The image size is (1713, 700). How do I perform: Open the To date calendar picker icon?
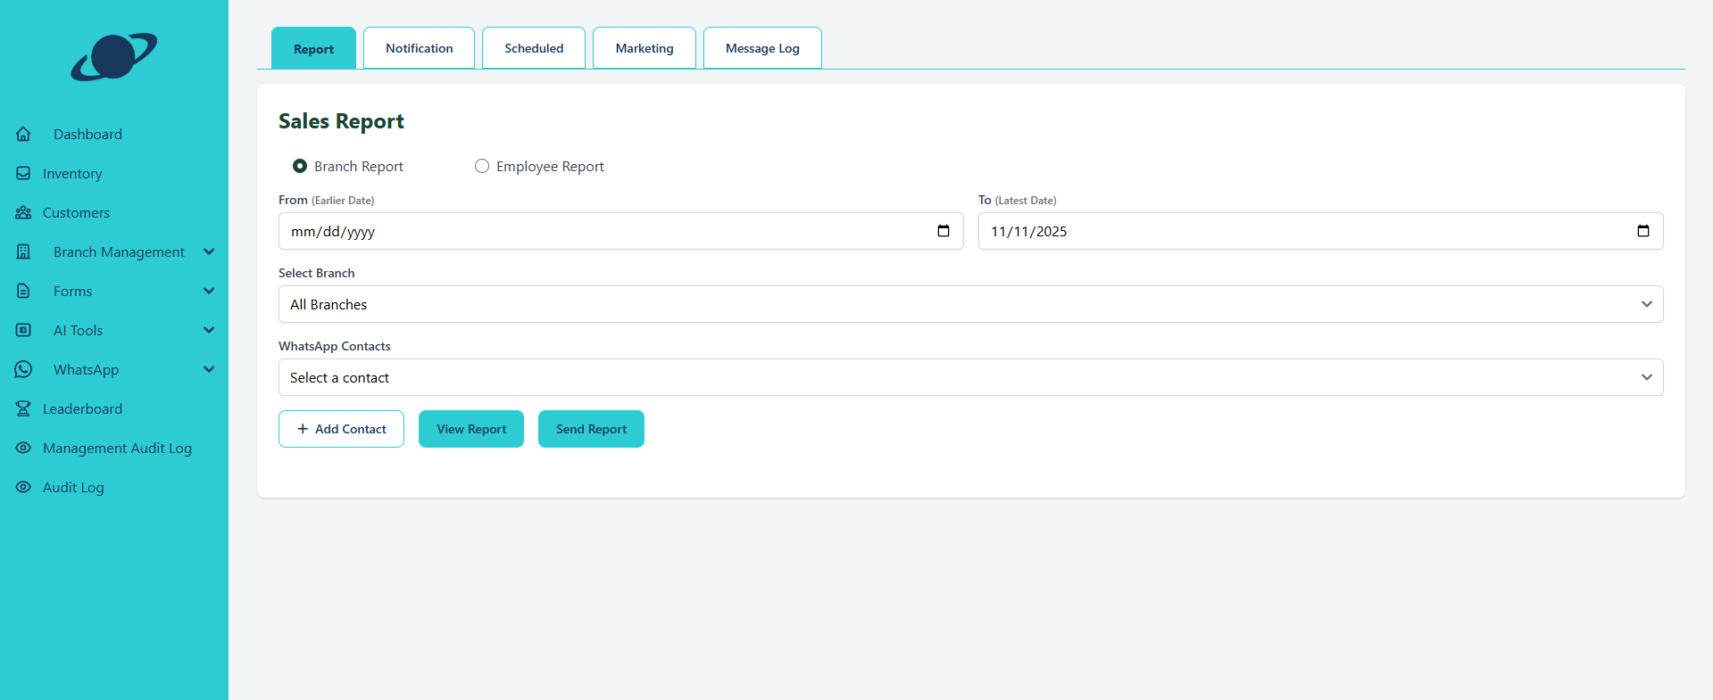tap(1642, 231)
